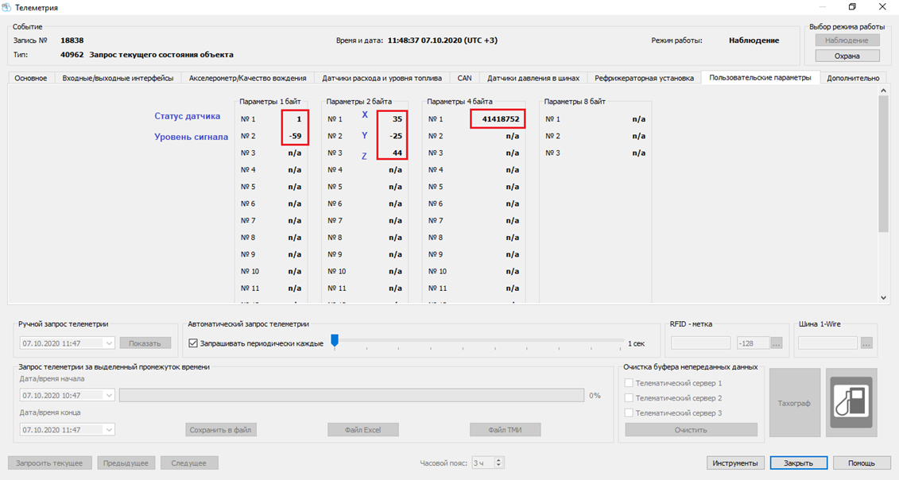The image size is (899, 480).
Task: Click the Охрана mode button
Action: [847, 56]
